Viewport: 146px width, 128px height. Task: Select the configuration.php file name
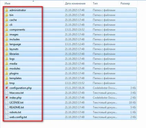click(21, 88)
